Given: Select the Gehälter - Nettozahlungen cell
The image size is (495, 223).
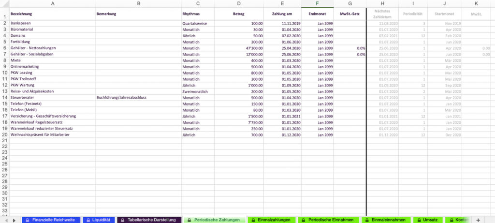Looking at the screenshot, I should pos(52,48).
